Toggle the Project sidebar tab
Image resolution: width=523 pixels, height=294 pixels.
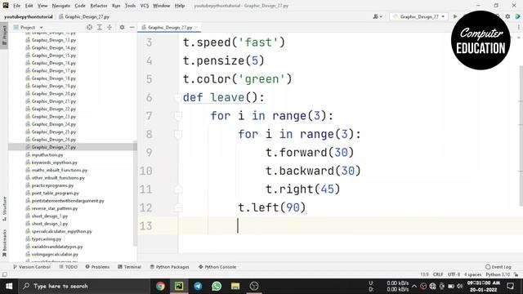pos(4,35)
